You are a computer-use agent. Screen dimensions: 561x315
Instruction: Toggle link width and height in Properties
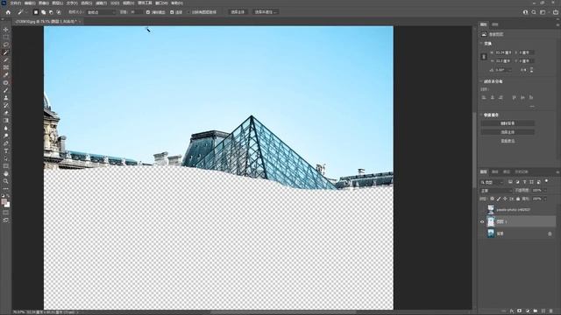[484, 57]
